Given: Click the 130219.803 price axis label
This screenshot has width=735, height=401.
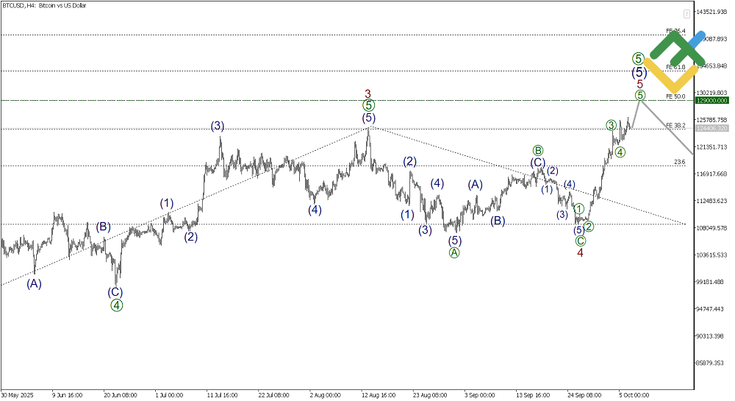Looking at the screenshot, I should 712,93.
